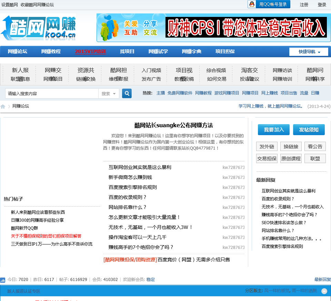Screen dimensions: 331x301
Task: Select hot search term 流量
Action: [x=304, y=93]
